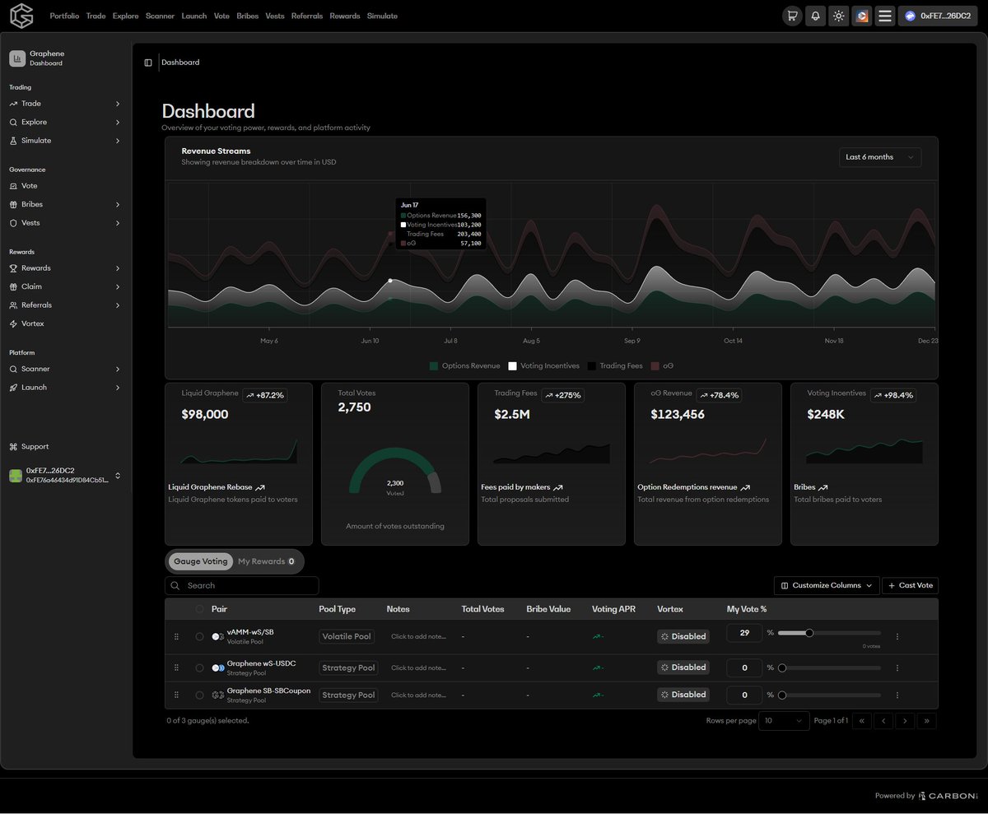Viewport: 988px width, 814px height.
Task: Open row options for Graphene SB-SBCoupon
Action: coord(897,695)
